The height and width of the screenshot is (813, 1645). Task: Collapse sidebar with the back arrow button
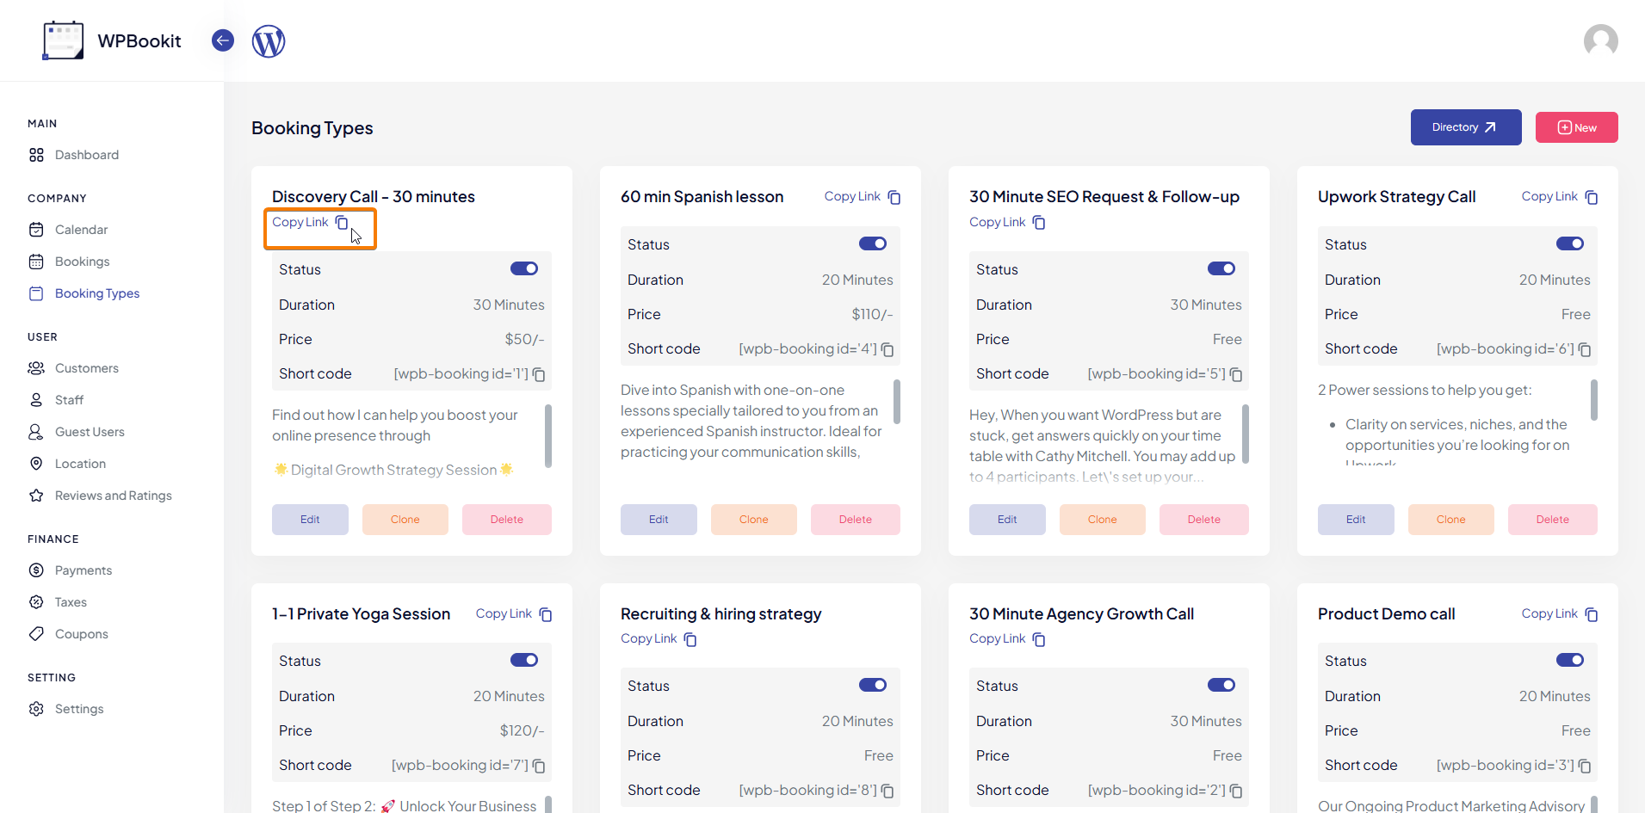[223, 40]
